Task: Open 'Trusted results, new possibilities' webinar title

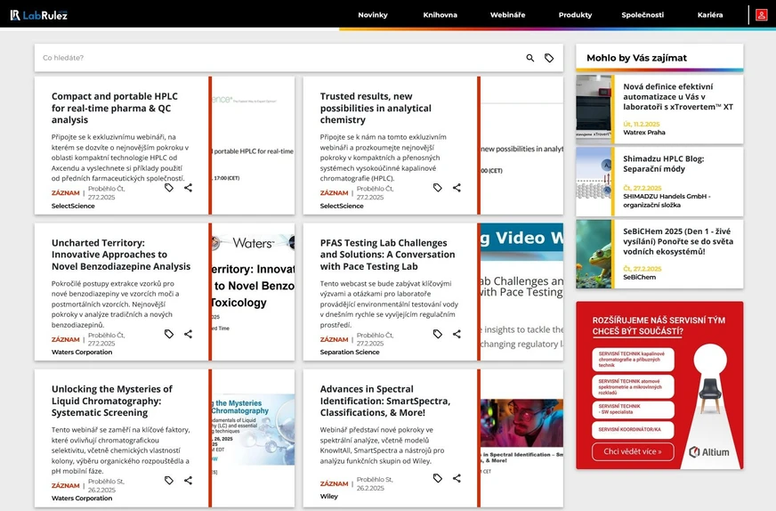Action: click(376, 108)
